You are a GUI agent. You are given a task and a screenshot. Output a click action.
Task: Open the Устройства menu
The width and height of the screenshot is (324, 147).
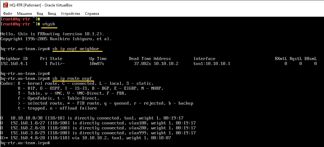coord(70,14)
